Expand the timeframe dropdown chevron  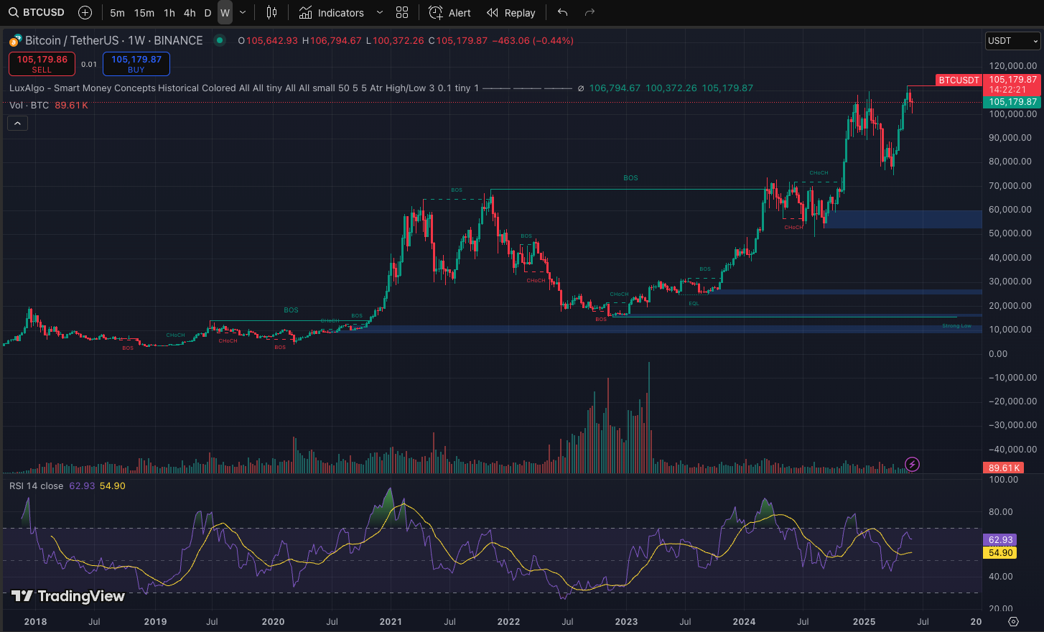[243, 13]
